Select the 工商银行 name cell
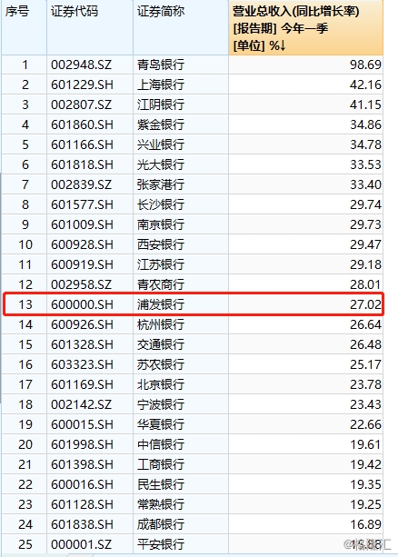Screen dimensions: 398x557 [x=161, y=464]
